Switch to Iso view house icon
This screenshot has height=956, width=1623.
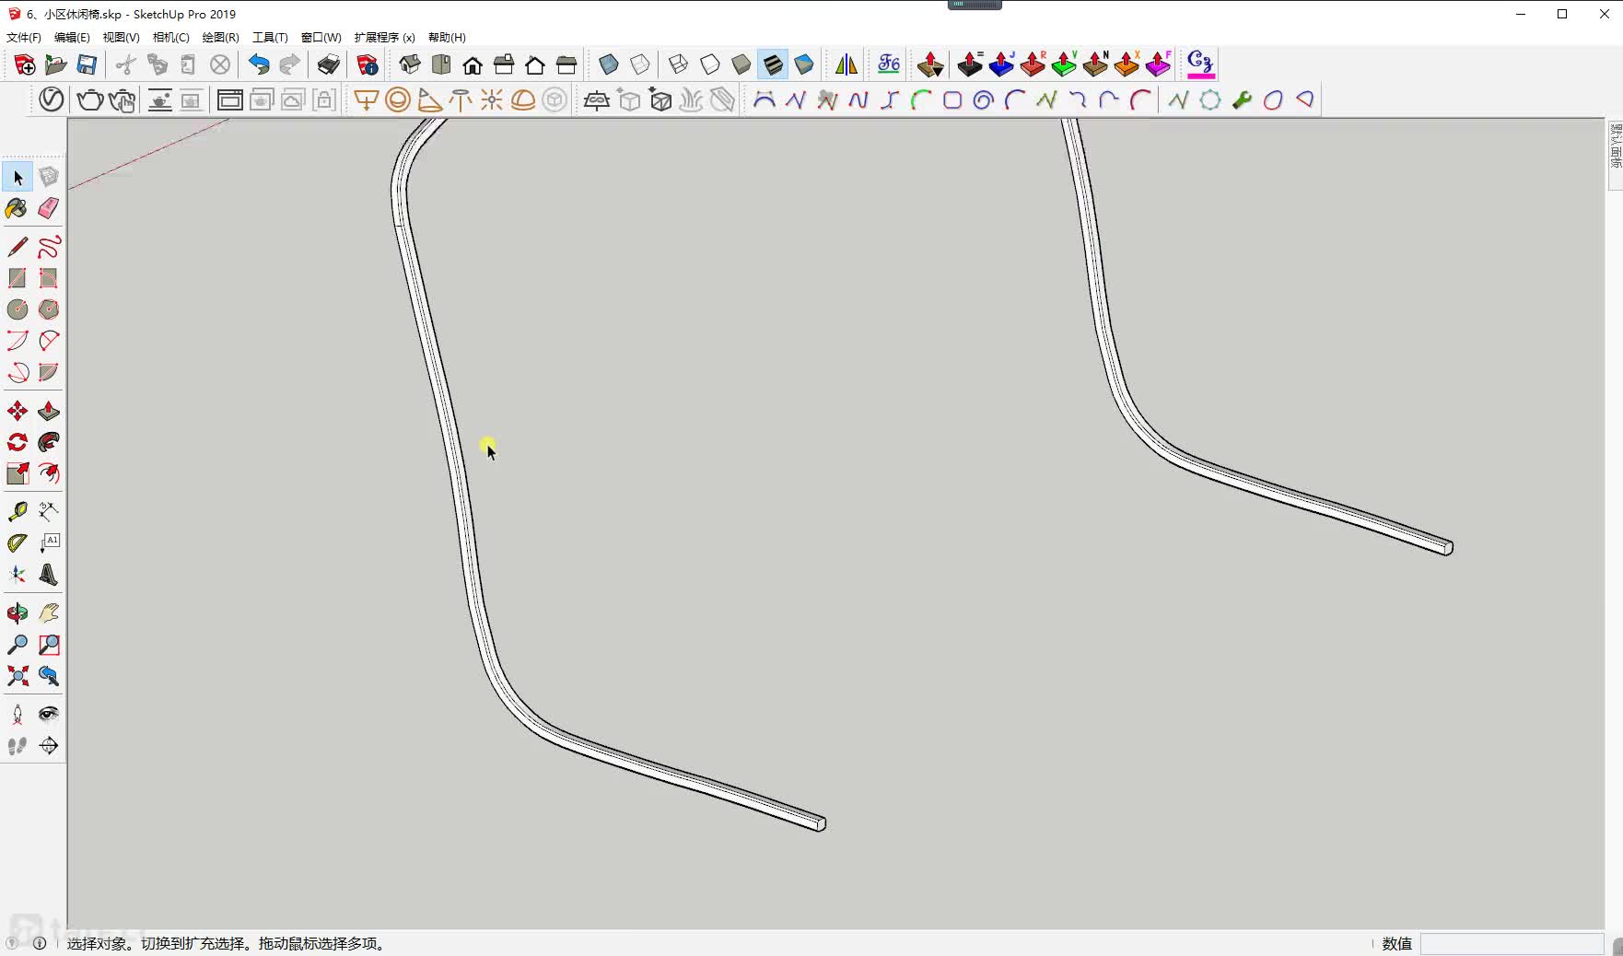pos(410,64)
